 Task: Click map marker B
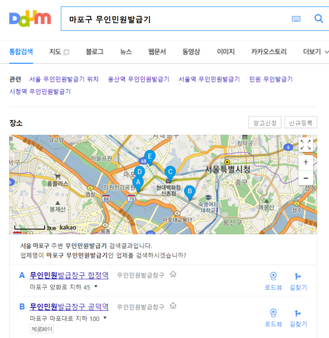190,193
